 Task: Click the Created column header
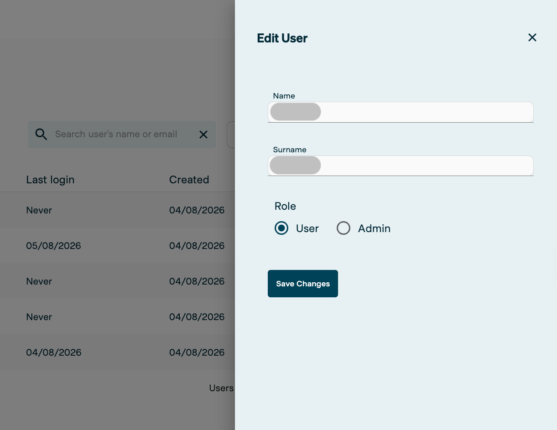click(189, 180)
